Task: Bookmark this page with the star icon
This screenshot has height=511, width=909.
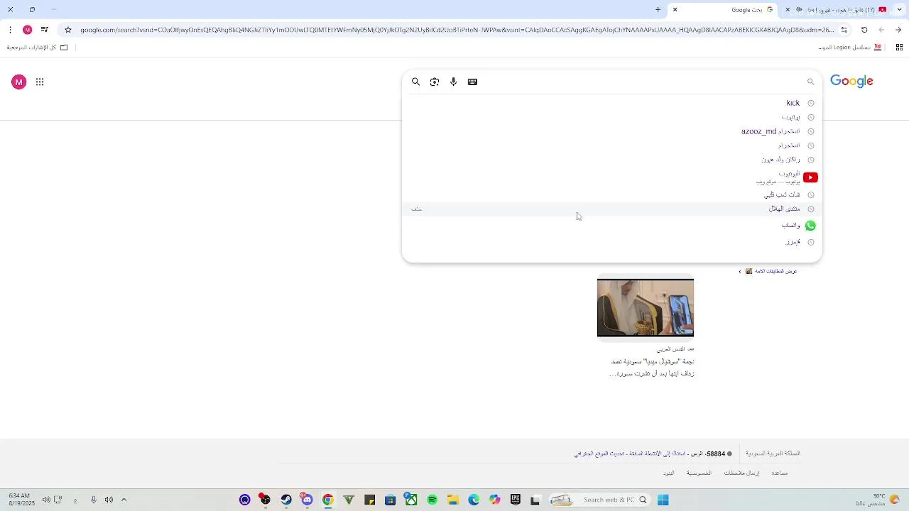Action: point(68,30)
